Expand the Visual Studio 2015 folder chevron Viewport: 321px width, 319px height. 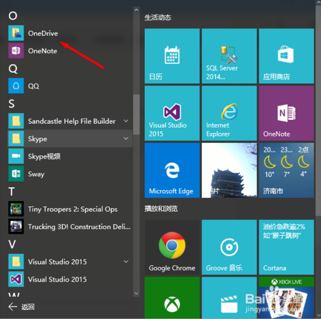coord(126,261)
